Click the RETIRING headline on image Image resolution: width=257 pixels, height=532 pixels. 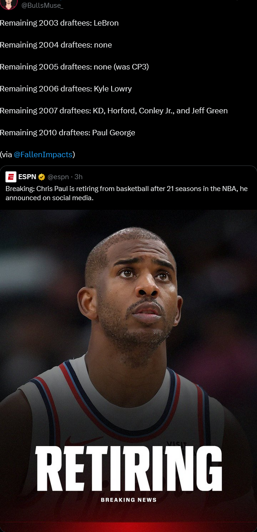(128, 468)
